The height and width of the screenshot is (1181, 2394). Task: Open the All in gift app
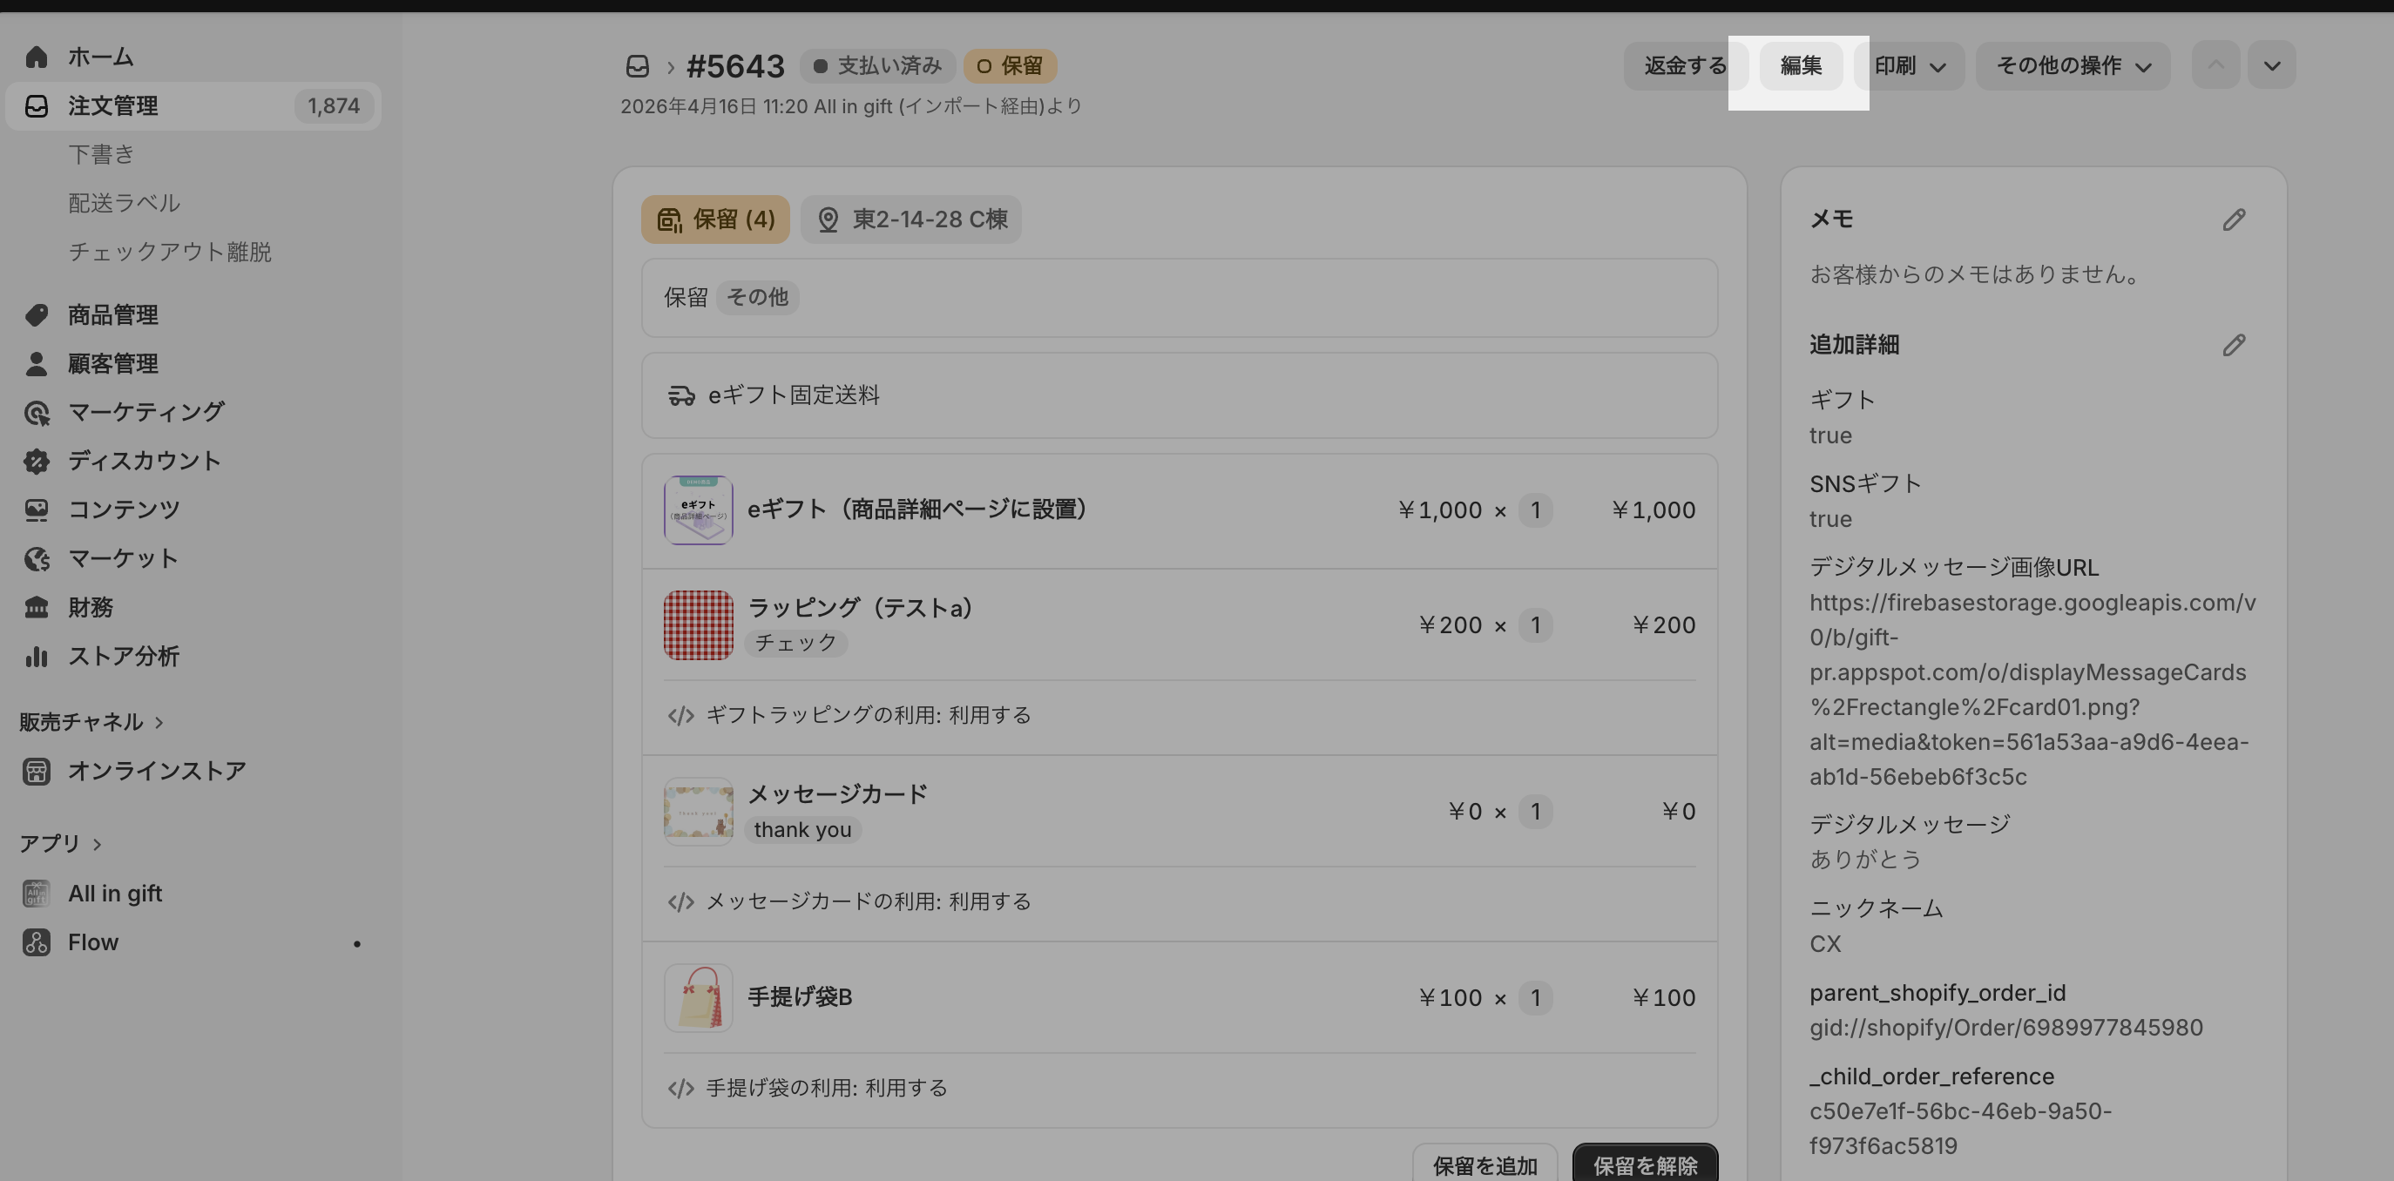114,893
